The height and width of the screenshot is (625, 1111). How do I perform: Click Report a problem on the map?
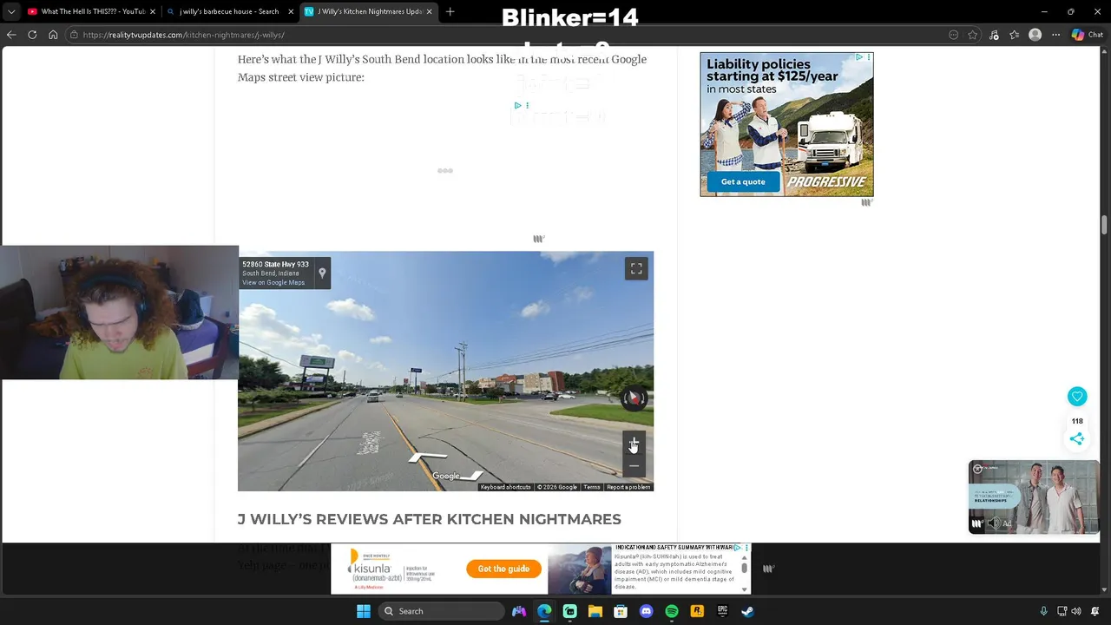pyautogui.click(x=628, y=487)
